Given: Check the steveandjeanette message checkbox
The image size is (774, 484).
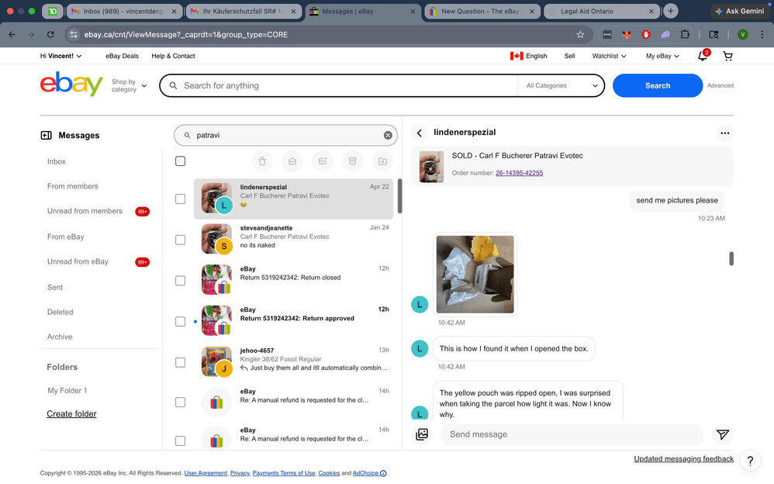Looking at the screenshot, I should (180, 240).
